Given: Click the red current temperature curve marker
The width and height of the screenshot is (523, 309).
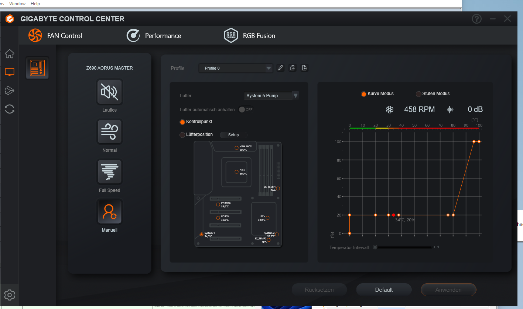Looking at the screenshot, I should pos(394,215).
